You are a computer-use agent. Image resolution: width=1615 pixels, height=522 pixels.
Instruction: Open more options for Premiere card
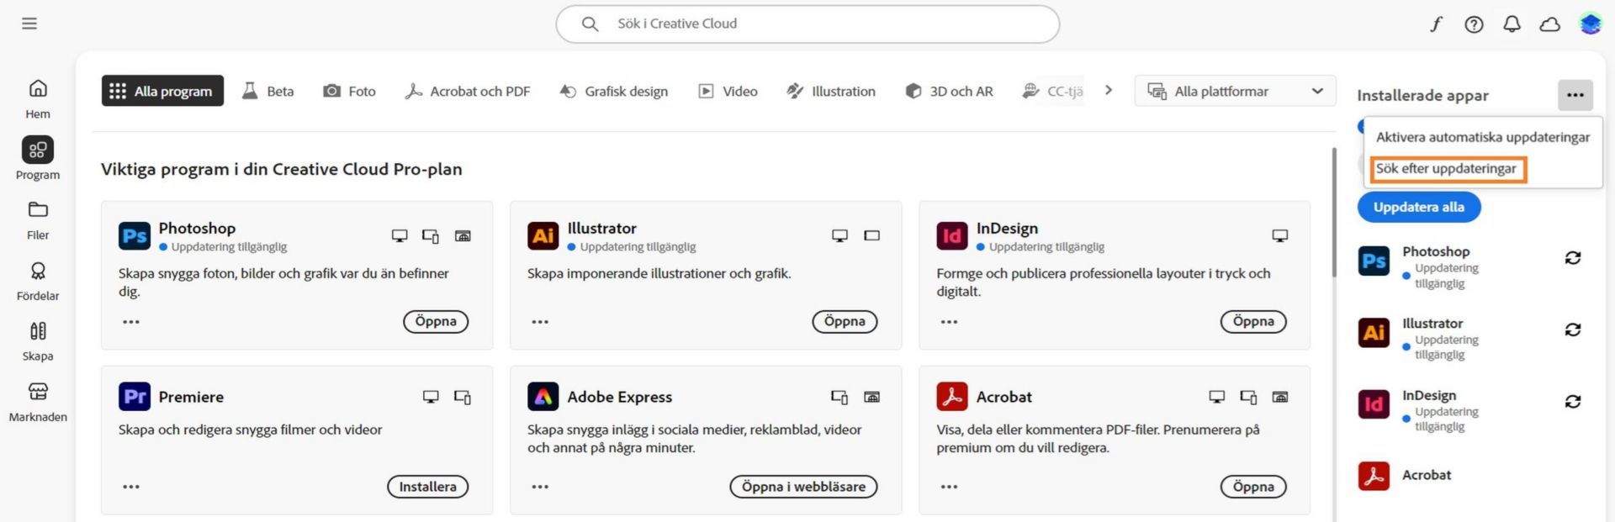point(131,487)
